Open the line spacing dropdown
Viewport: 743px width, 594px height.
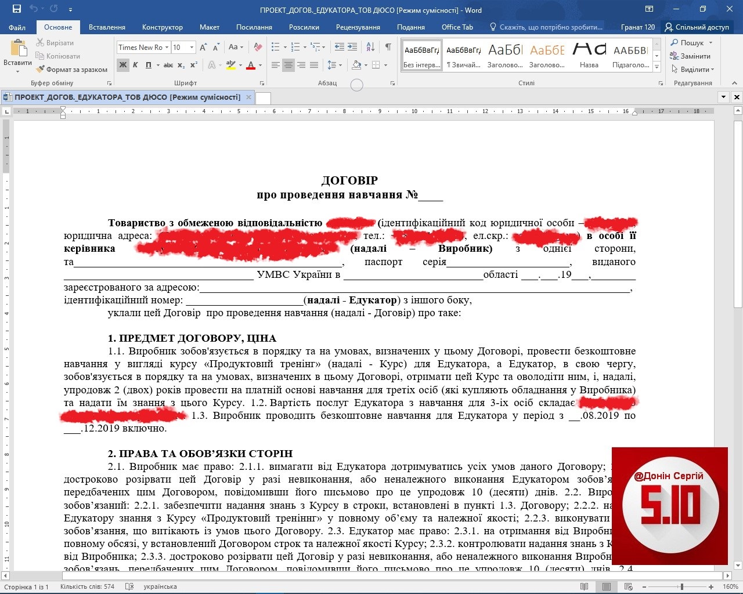tap(334, 66)
